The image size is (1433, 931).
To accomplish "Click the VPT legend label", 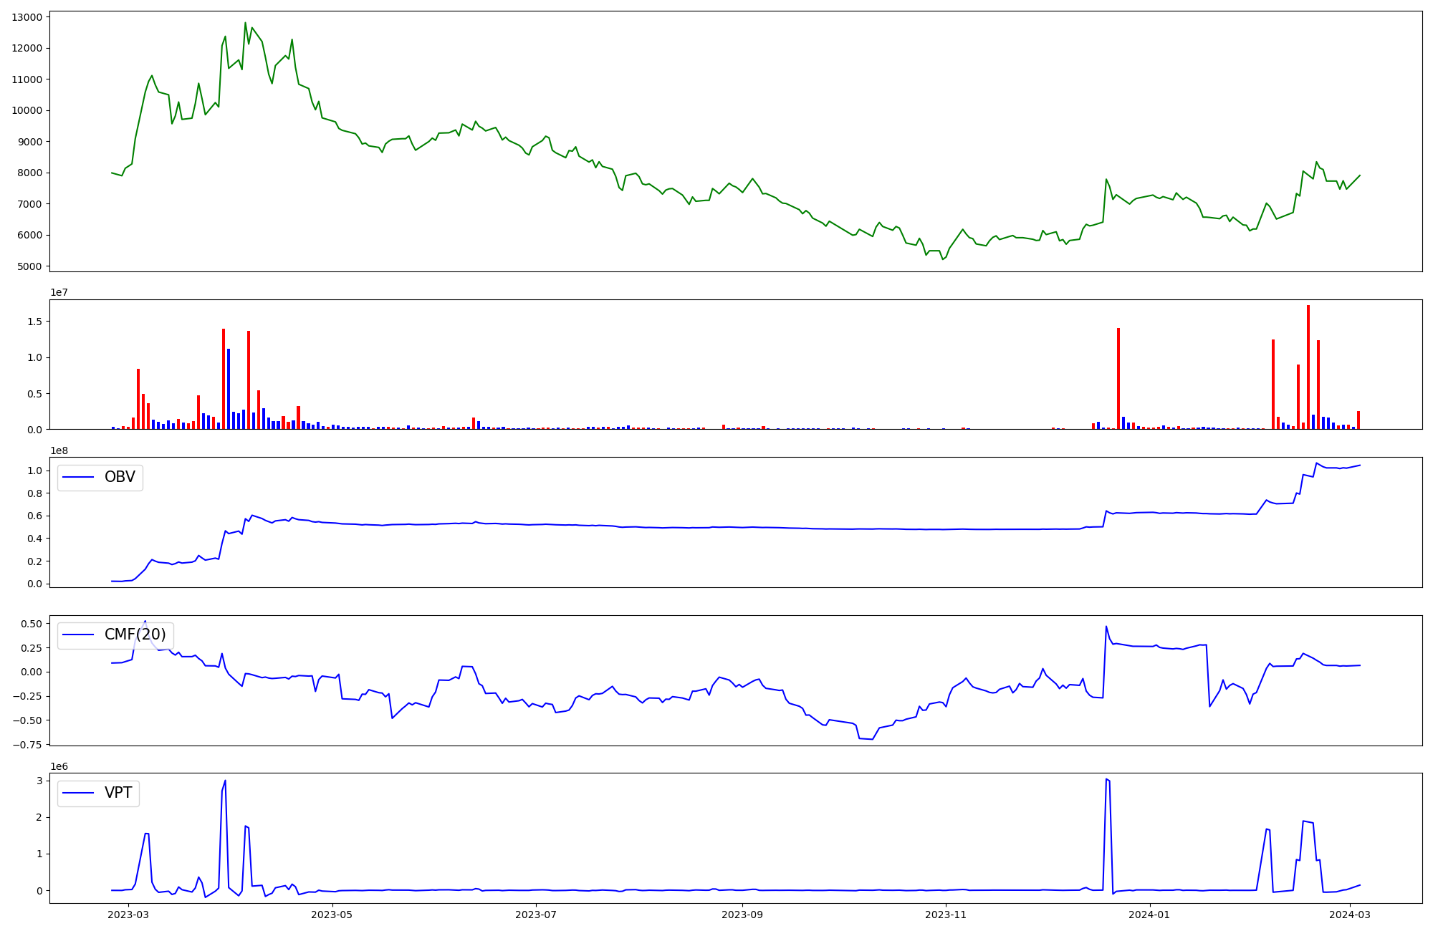I will 118,793.
